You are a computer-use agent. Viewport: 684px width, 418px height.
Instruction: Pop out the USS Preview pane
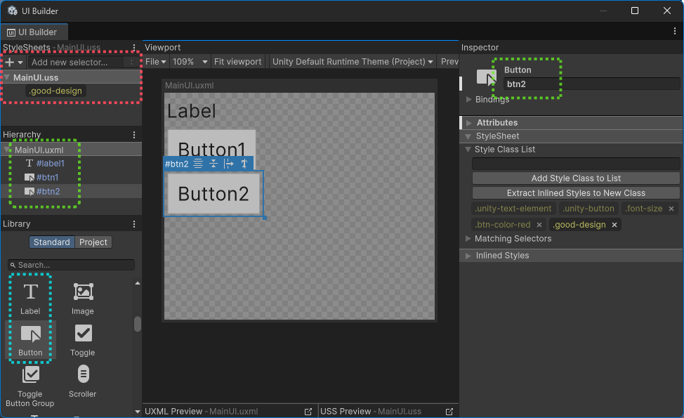tap(449, 412)
